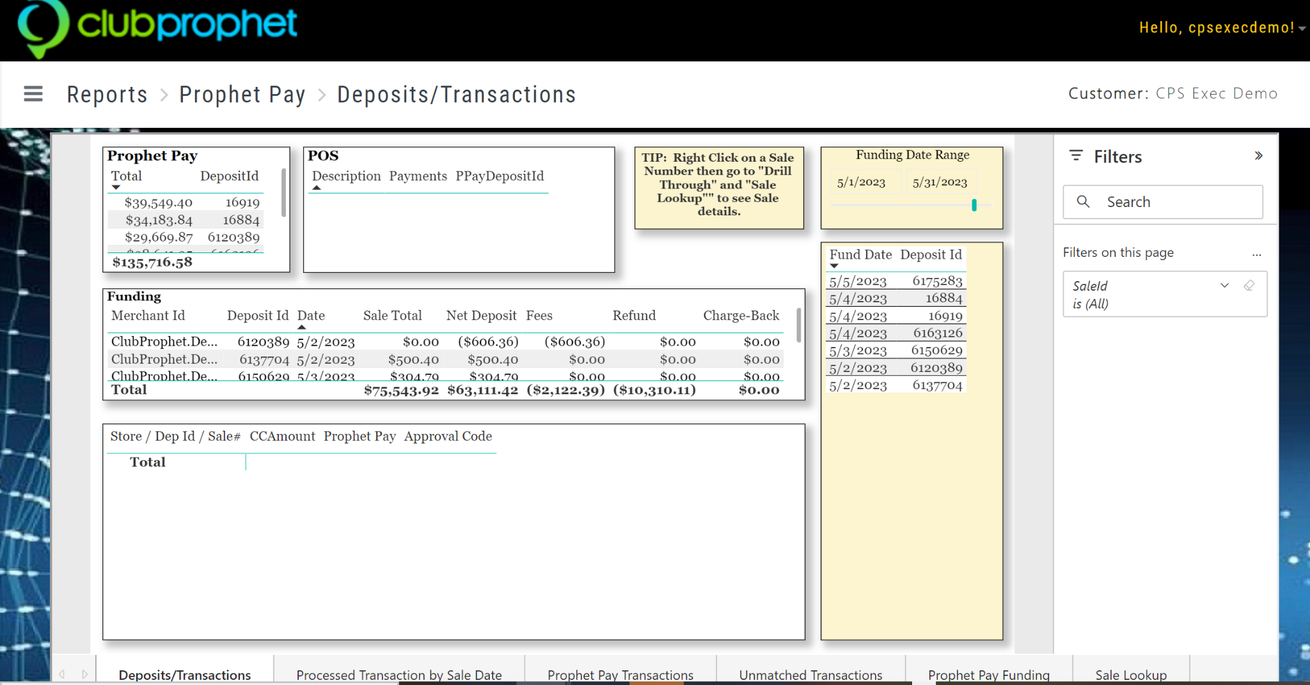
Task: Click the PPayDepositId column header
Action: tap(500, 176)
